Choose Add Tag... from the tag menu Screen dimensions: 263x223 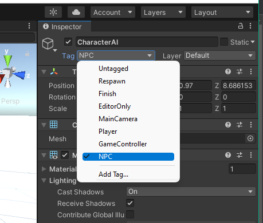(128, 174)
